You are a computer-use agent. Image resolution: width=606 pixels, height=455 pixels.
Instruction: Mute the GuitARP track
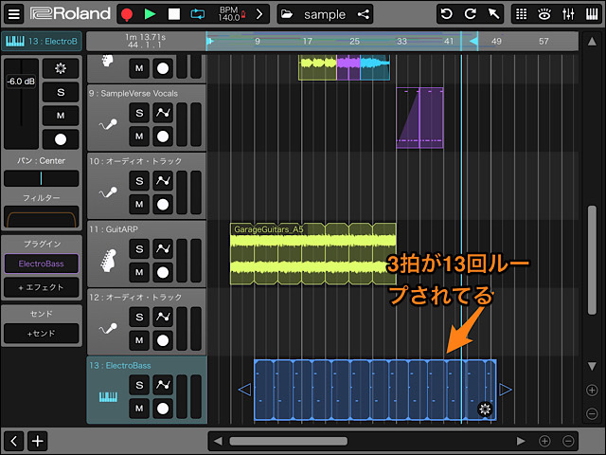click(139, 272)
